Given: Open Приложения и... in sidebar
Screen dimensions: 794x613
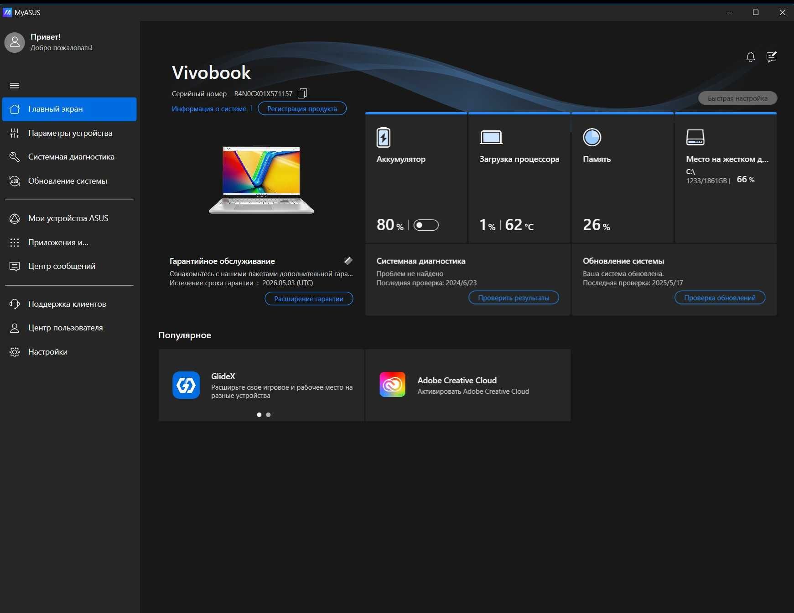Looking at the screenshot, I should (69, 242).
